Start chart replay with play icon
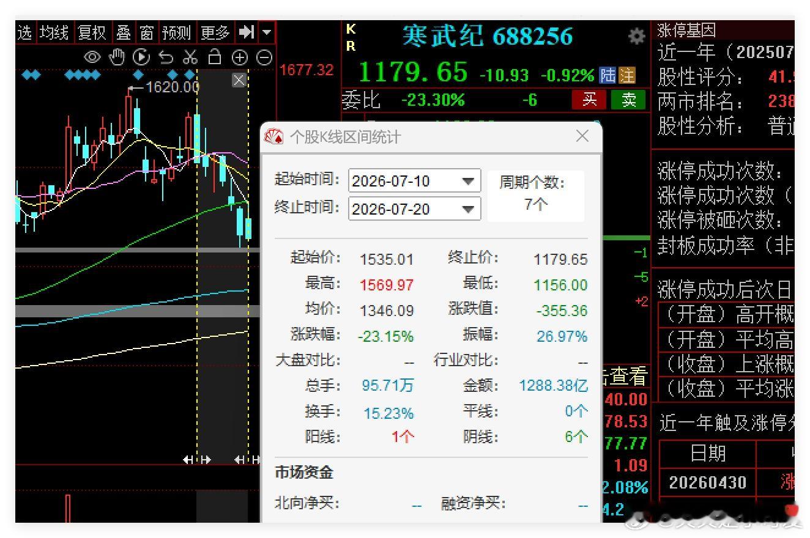 tap(141, 57)
